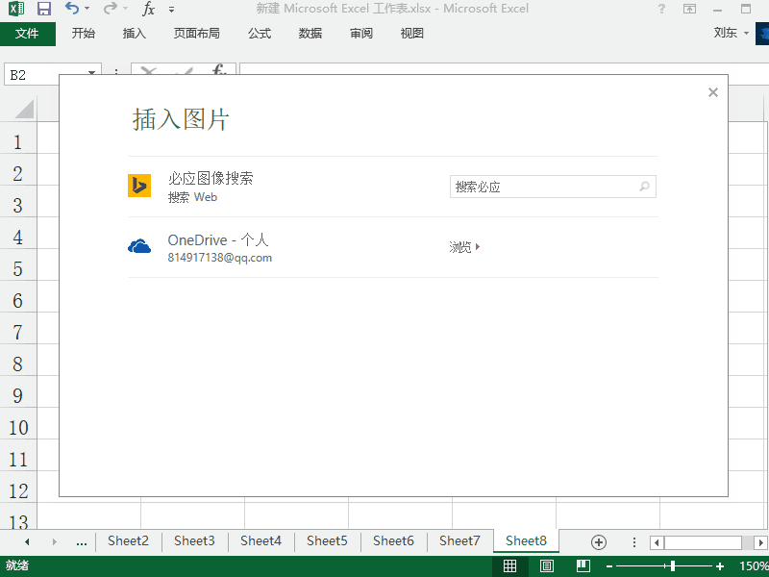The image size is (769, 577).
Task: Switch to Normal view icon in status bar
Action: coord(510,565)
